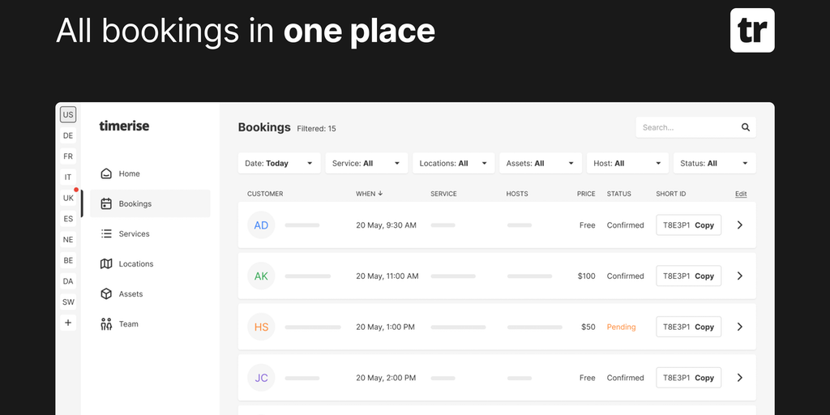Click the Services list icon

pyautogui.click(x=106, y=233)
